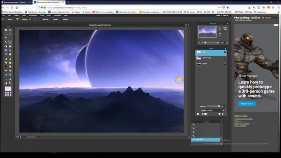281x158 pixels.
Task: Select the Blur tool
Action: [x=6, y=59]
